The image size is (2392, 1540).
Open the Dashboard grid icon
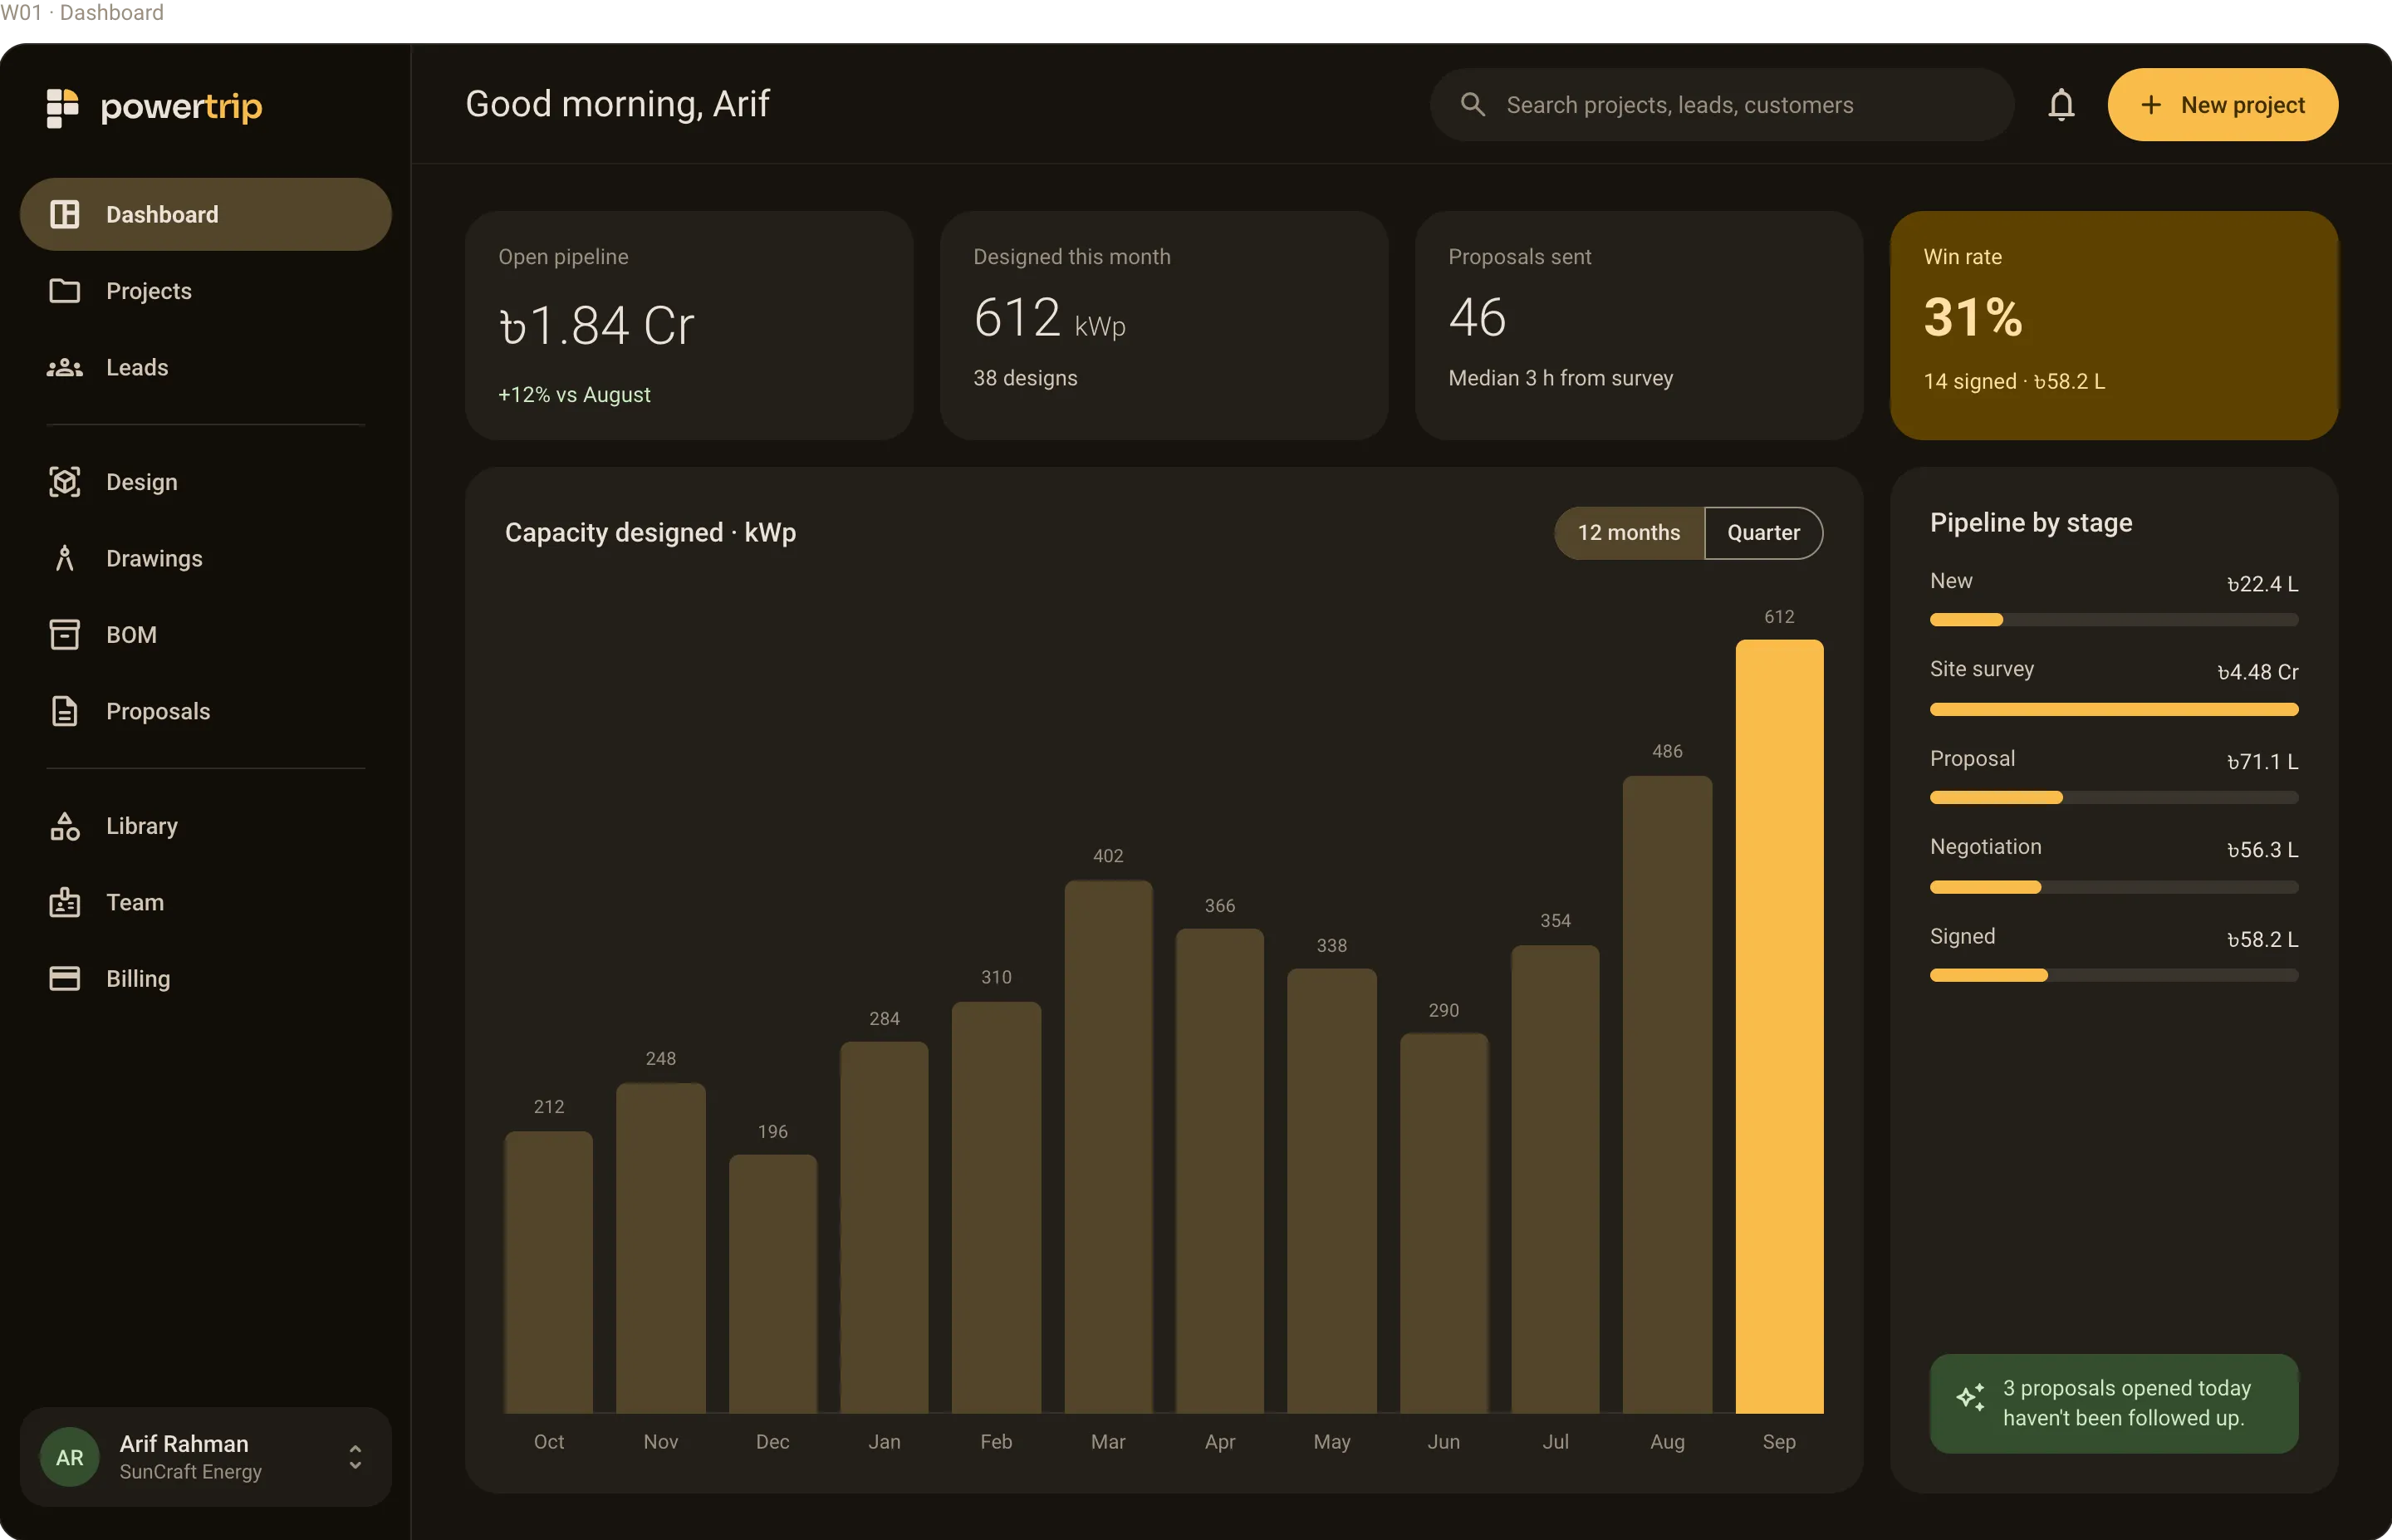pyautogui.click(x=65, y=214)
